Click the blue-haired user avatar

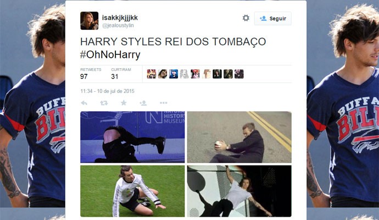pyautogui.click(x=174, y=74)
